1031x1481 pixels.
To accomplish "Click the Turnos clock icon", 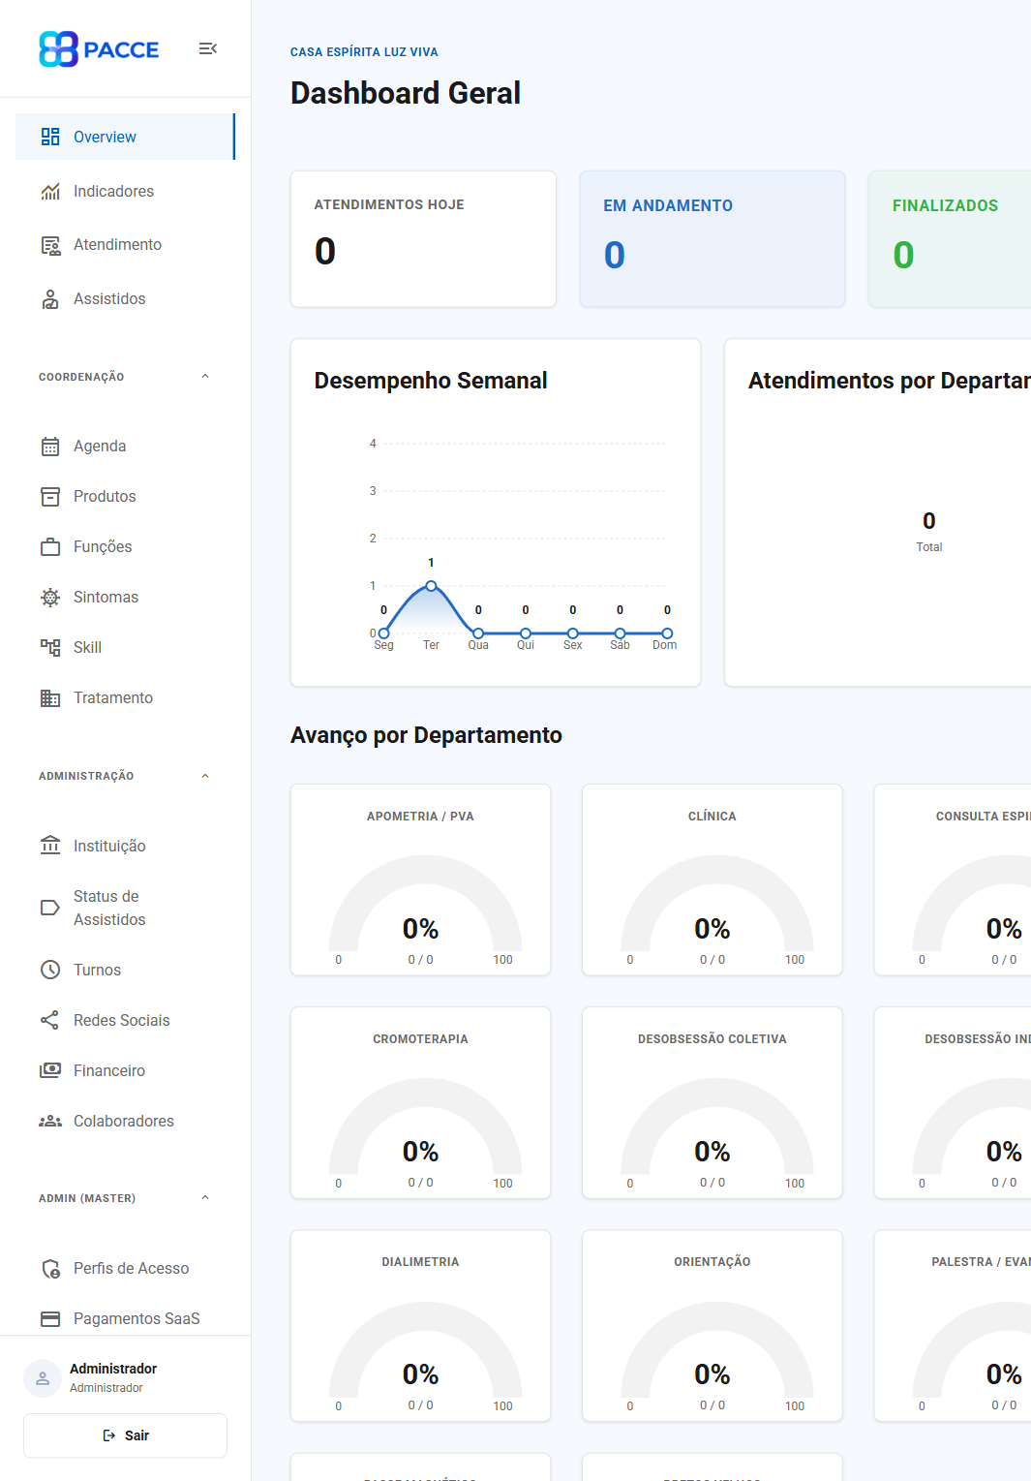I will pos(50,970).
